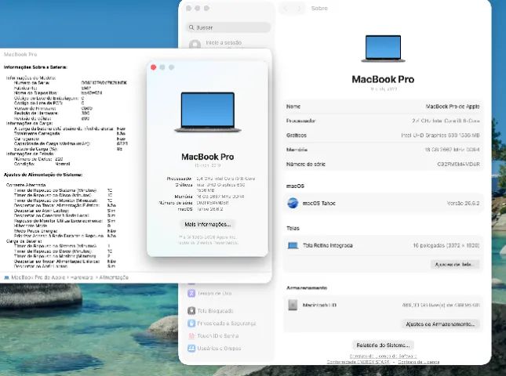
Task: Click Alimentação in the report path bar
Action: click(x=114, y=277)
